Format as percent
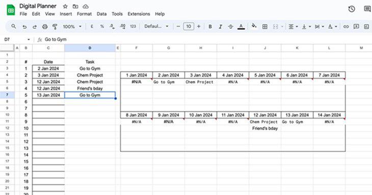The height and width of the screenshot is (195, 372). point(102,27)
